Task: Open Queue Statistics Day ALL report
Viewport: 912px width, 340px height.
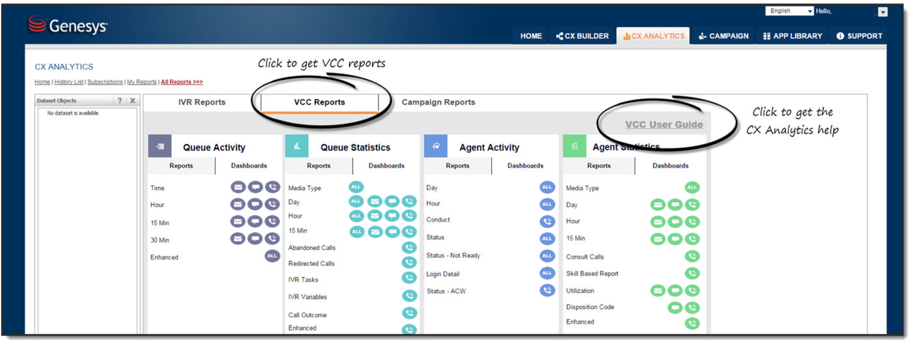Action: [x=356, y=201]
